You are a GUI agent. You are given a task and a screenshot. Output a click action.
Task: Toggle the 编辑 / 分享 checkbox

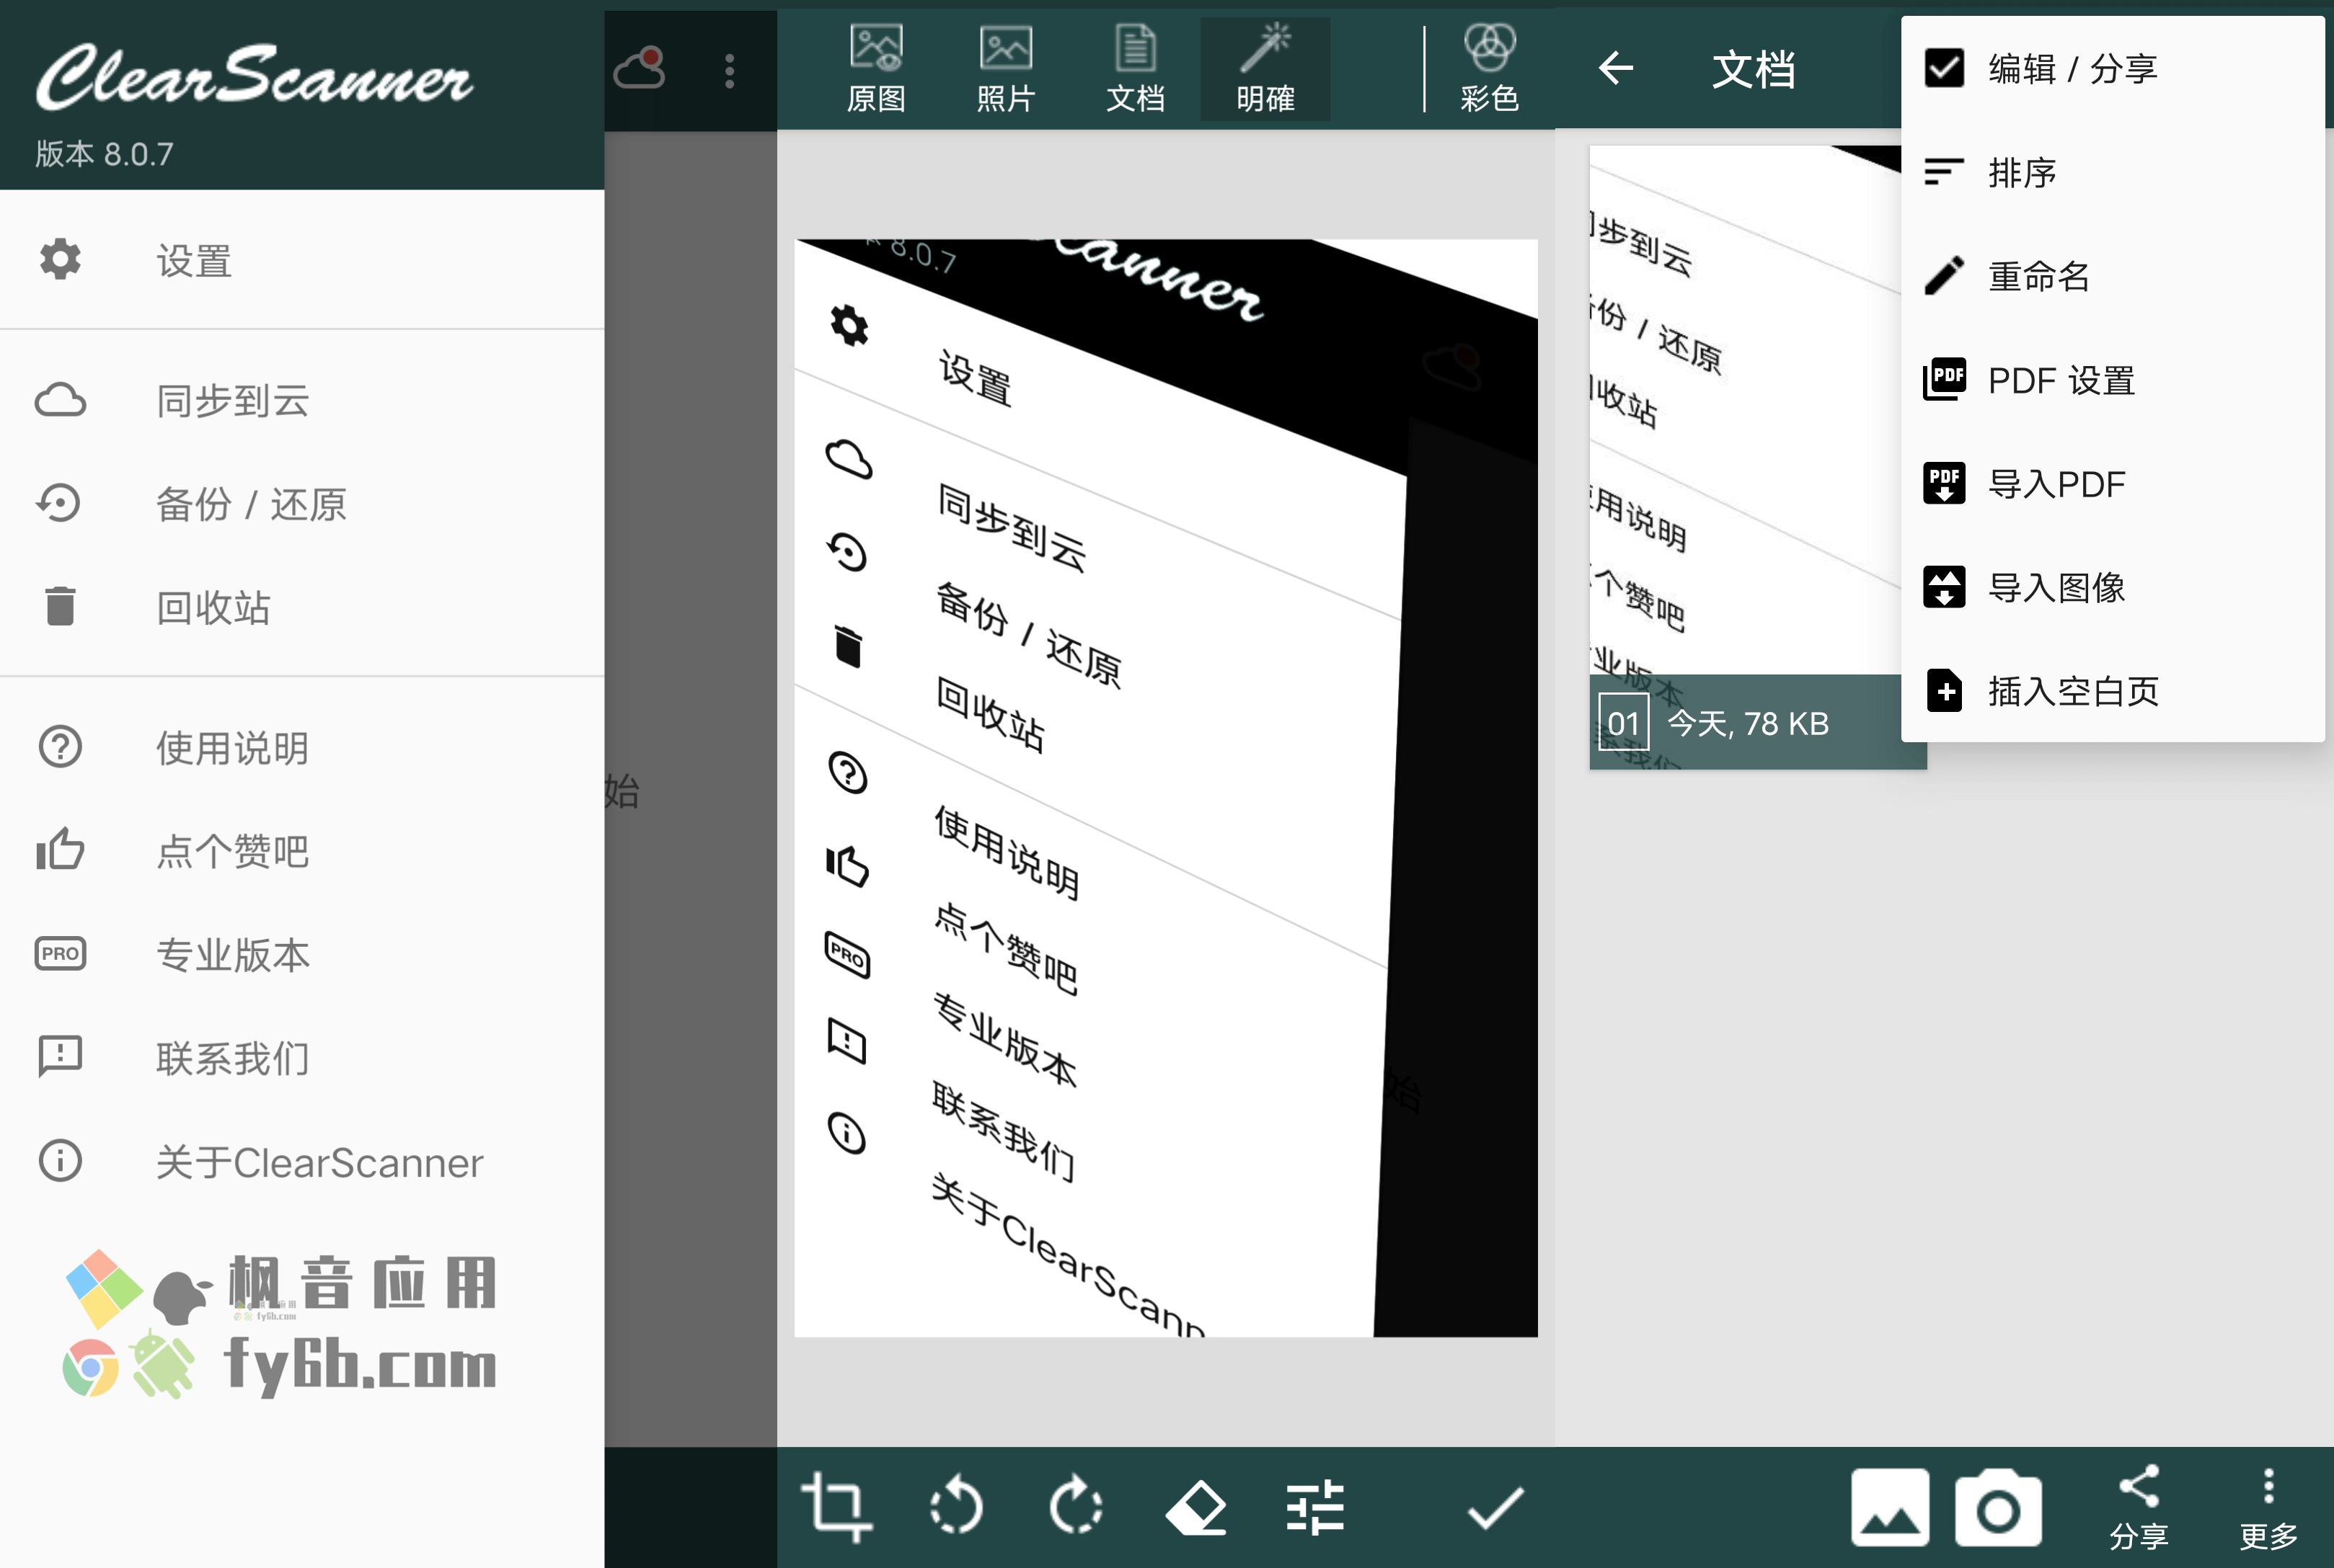click(1945, 68)
